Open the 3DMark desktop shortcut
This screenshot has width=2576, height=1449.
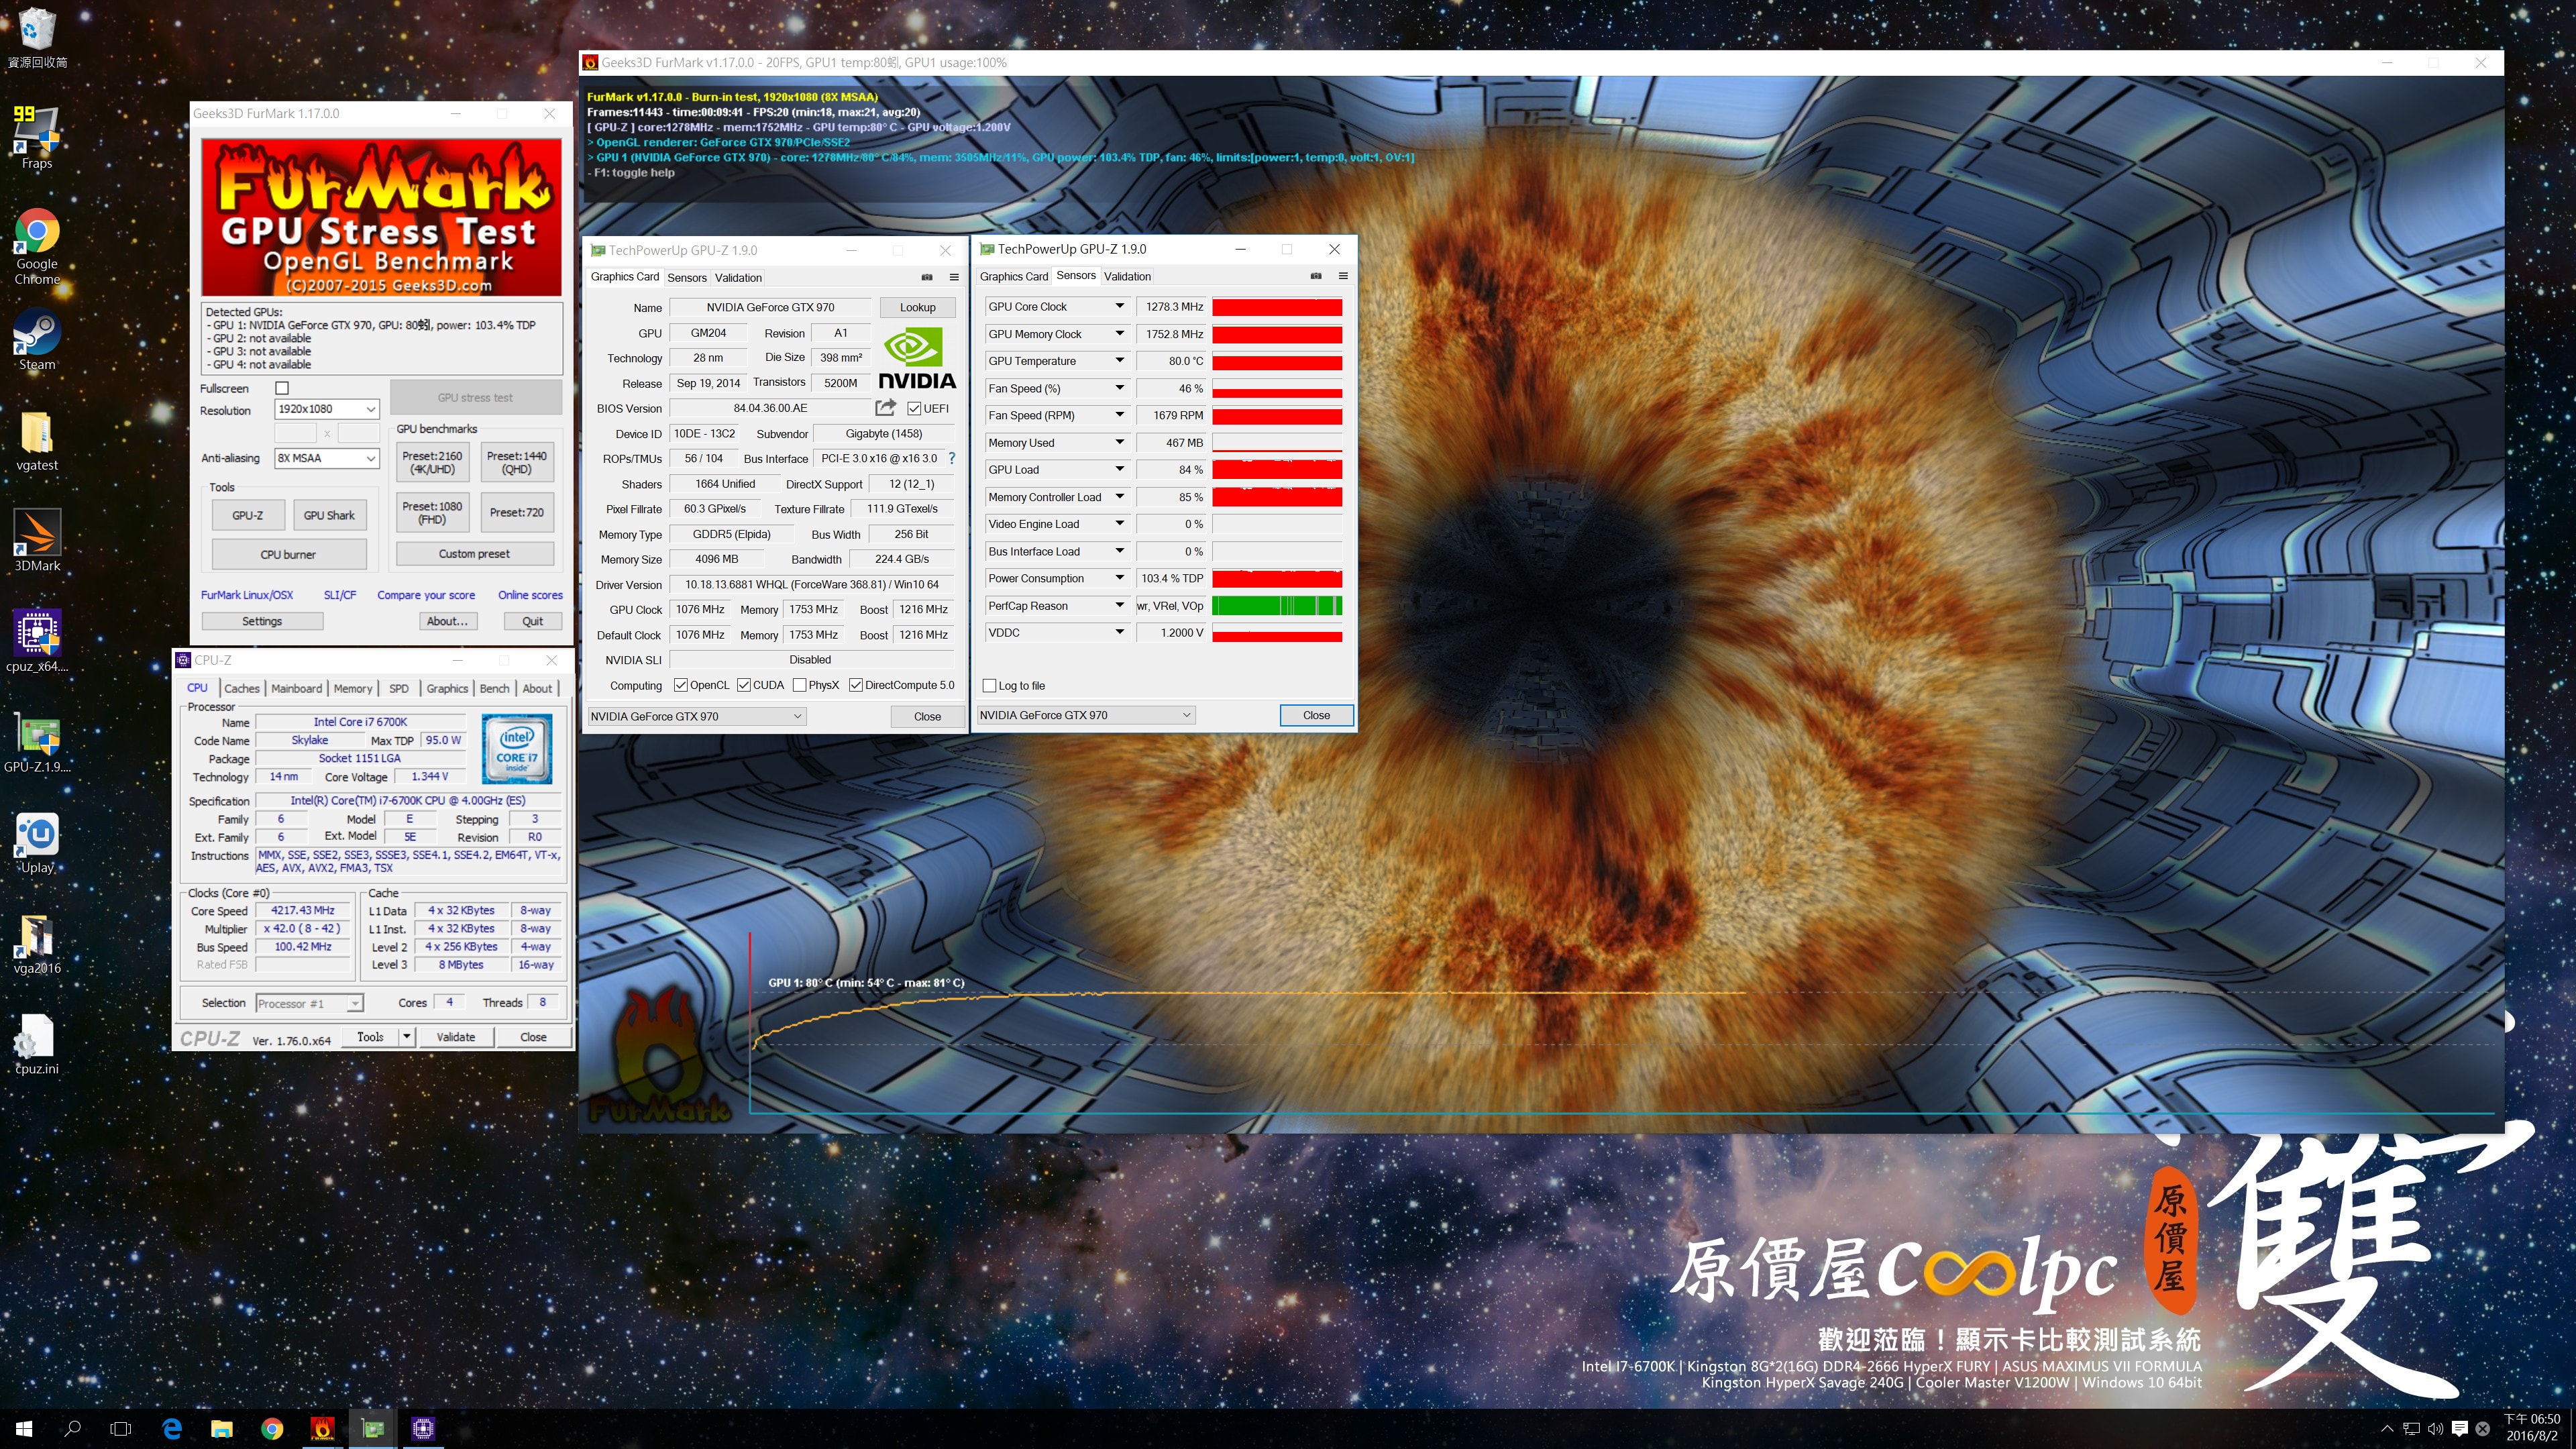tap(37, 541)
